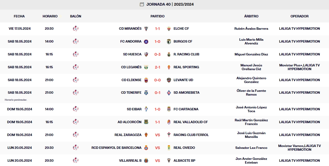This screenshot has width=329, height=166.
Task: Open the 0-3 Huesca vs Racing result
Action: (158, 54)
